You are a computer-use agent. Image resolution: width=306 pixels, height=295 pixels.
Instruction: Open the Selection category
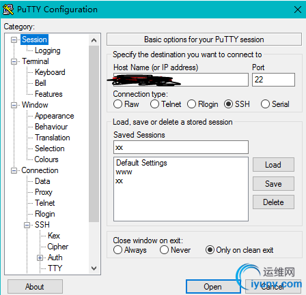click(50, 149)
